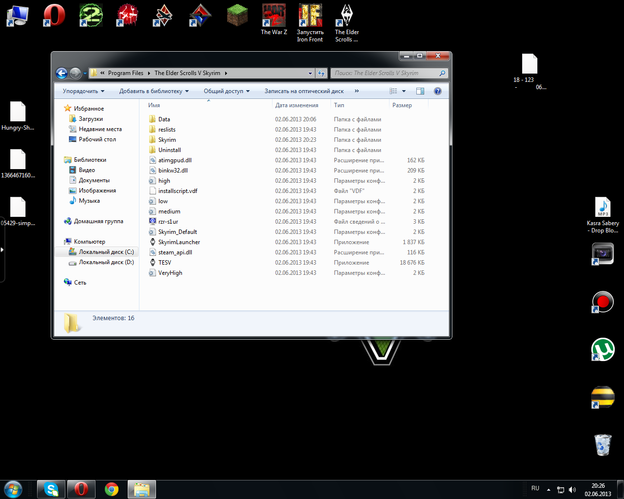The height and width of the screenshot is (499, 624).
Task: Select the installscript.vdf file
Action: point(178,191)
